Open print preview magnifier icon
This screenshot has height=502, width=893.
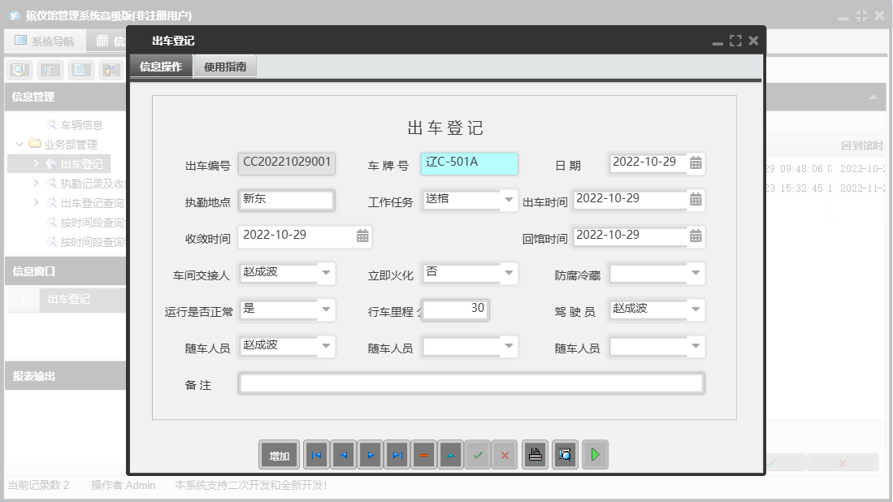[565, 456]
